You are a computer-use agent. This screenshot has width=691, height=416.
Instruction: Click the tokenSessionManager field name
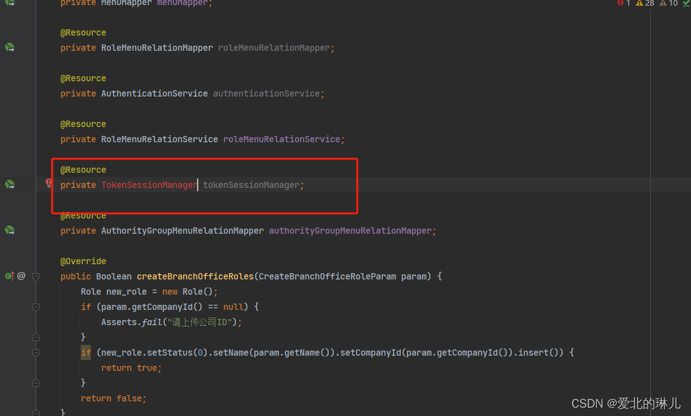pyautogui.click(x=251, y=185)
